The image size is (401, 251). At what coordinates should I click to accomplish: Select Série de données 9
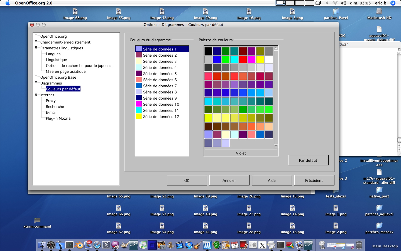[x=162, y=98]
